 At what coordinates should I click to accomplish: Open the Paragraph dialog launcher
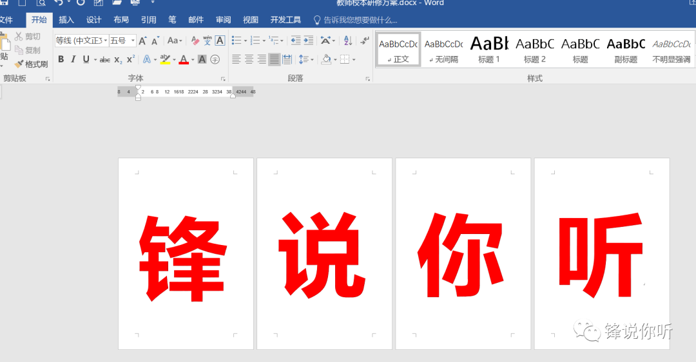tap(368, 79)
